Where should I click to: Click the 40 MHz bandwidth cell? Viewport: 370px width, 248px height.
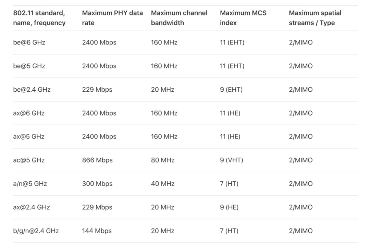(163, 184)
